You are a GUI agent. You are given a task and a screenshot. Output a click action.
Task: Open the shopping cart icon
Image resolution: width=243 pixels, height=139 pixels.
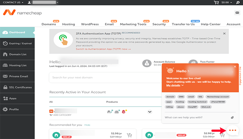pyautogui.click(x=216, y=2)
